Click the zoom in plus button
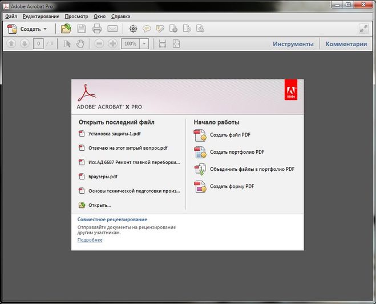Viewport: 376px width, 304px height. coord(112,44)
